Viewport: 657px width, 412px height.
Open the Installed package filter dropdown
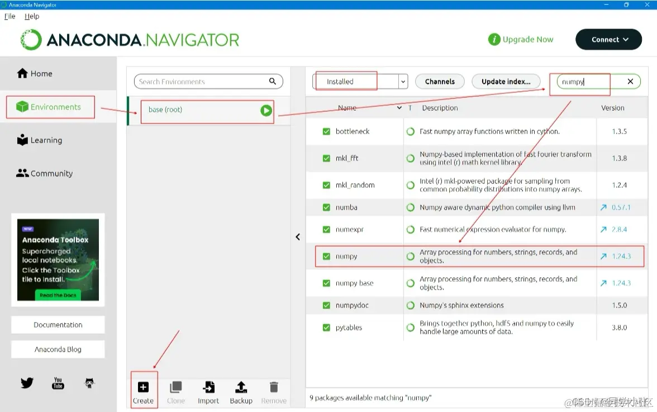[x=360, y=81]
